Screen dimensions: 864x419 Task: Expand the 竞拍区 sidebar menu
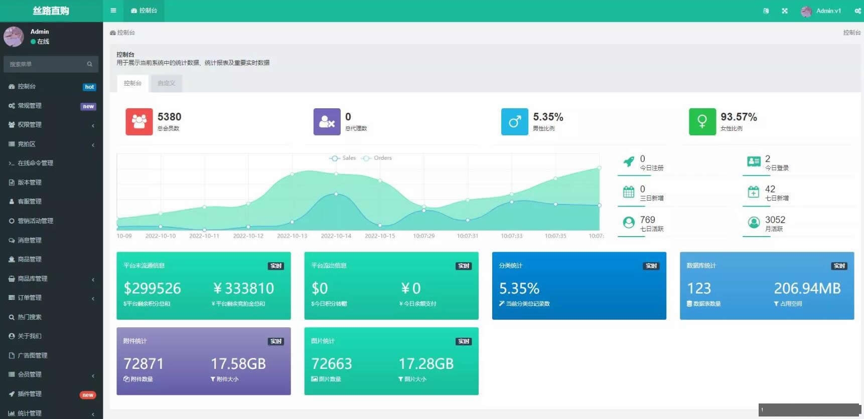pos(50,144)
